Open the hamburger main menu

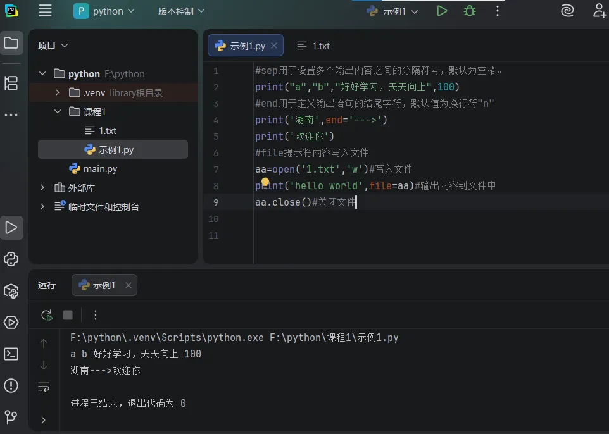pos(45,11)
